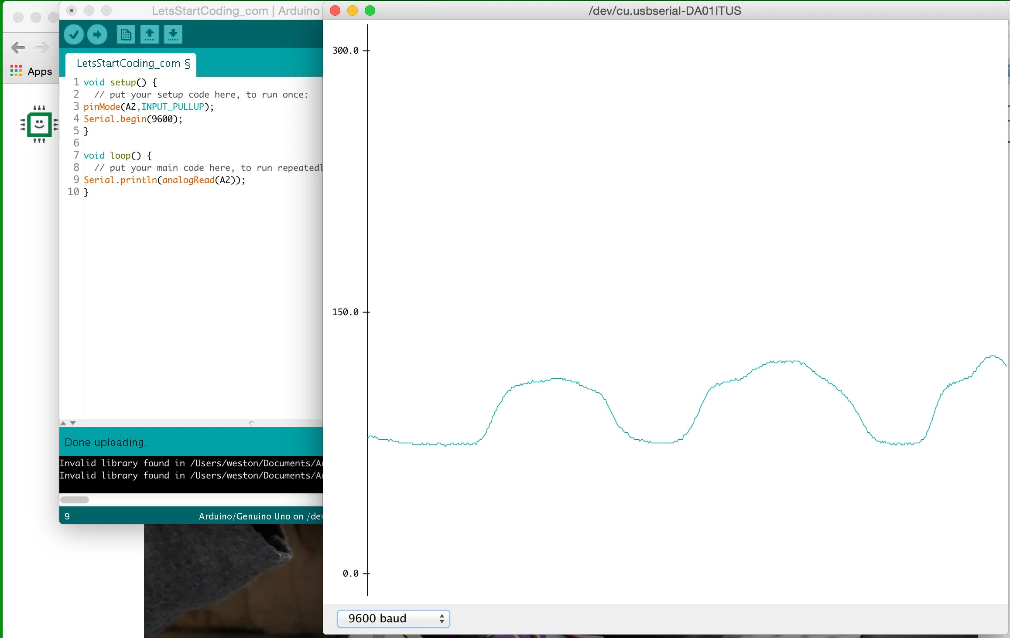Click the baud rate stepper arrows

pyautogui.click(x=442, y=618)
